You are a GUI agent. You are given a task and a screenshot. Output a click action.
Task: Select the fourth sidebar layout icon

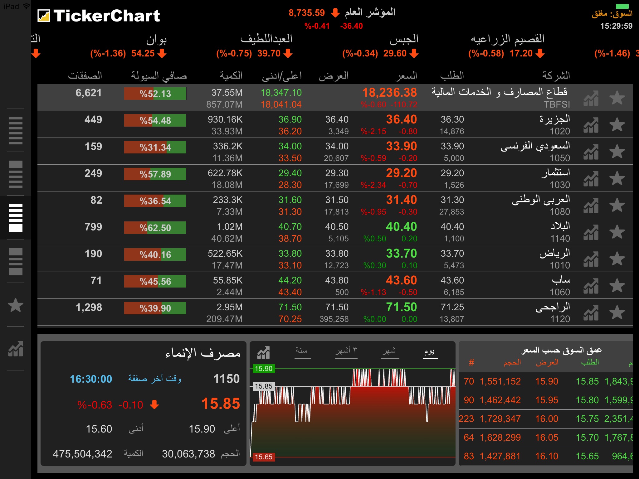[x=16, y=262]
